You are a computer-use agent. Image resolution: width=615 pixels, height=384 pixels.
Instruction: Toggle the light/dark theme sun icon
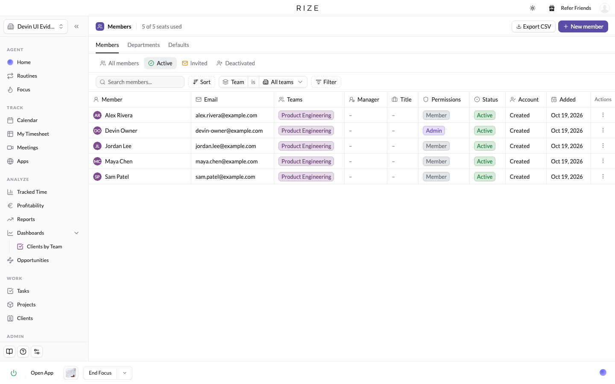coord(533,8)
